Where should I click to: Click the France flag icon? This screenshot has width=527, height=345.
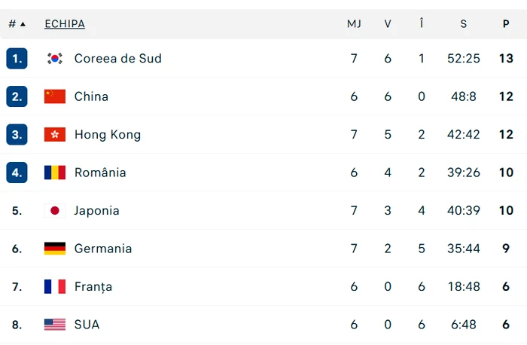click(x=55, y=286)
